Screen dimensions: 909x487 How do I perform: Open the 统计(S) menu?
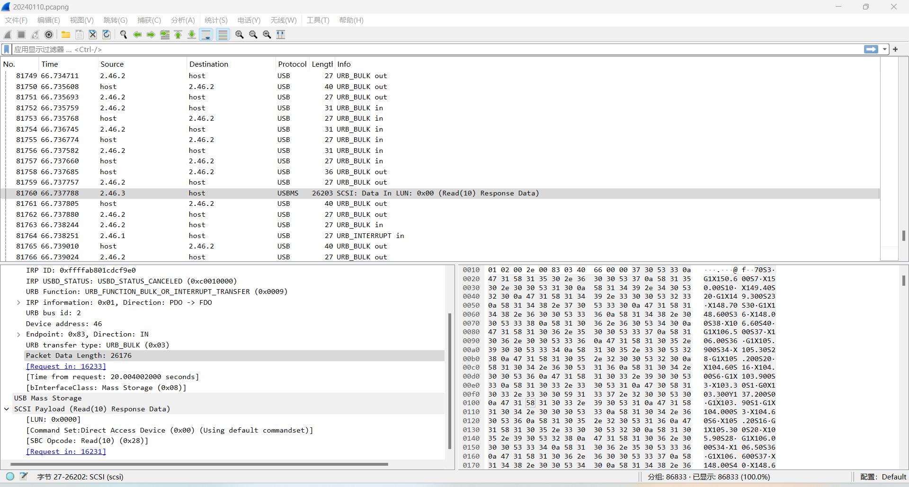216,20
